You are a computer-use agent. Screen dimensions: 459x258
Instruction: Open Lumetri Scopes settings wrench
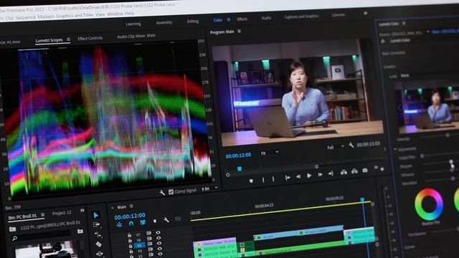[x=162, y=193]
